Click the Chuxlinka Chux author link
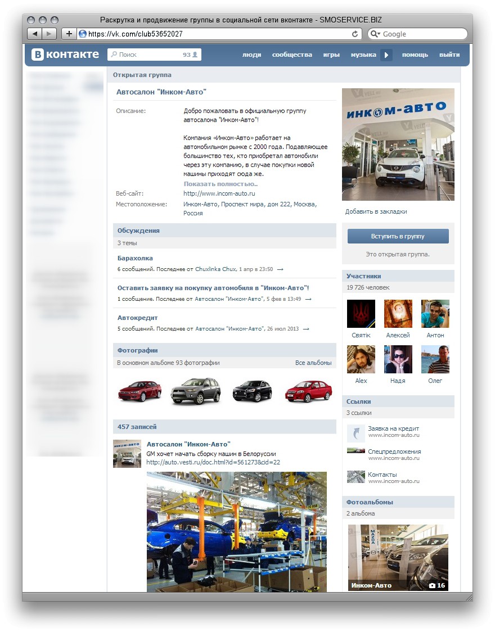 tap(215, 269)
